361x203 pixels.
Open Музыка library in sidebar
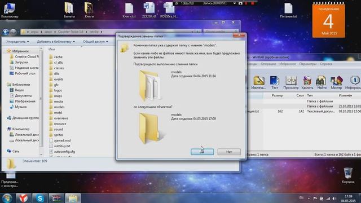click(x=18, y=107)
